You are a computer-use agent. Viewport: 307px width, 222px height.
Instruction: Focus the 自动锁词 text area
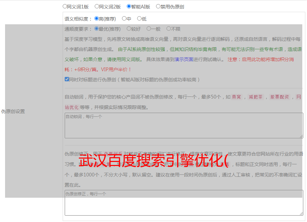pyautogui.click(x=184, y=126)
